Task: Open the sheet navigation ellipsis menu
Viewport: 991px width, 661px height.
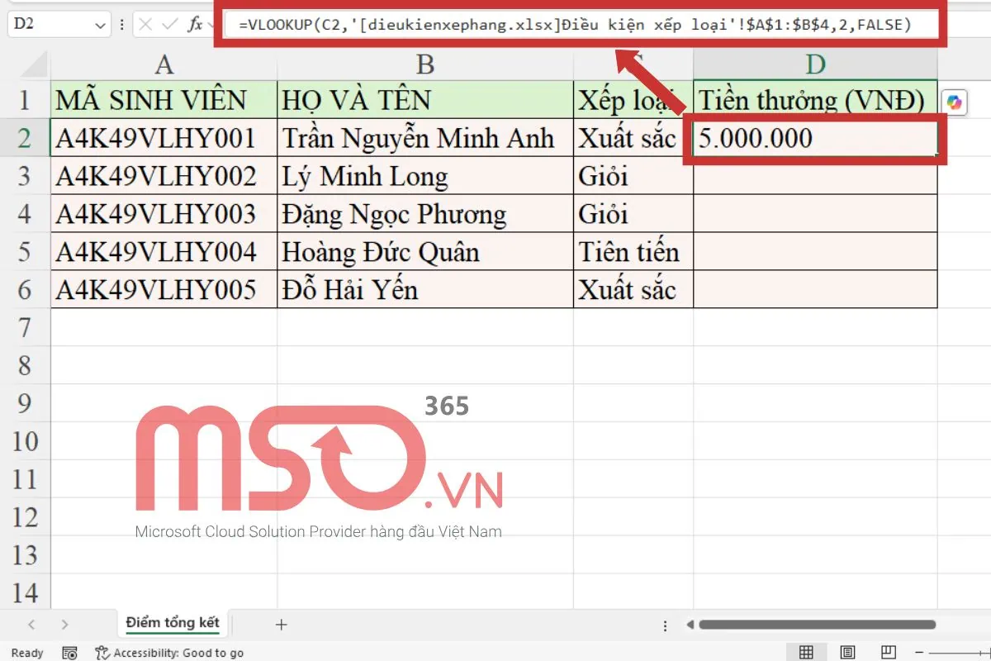Action: [x=665, y=625]
